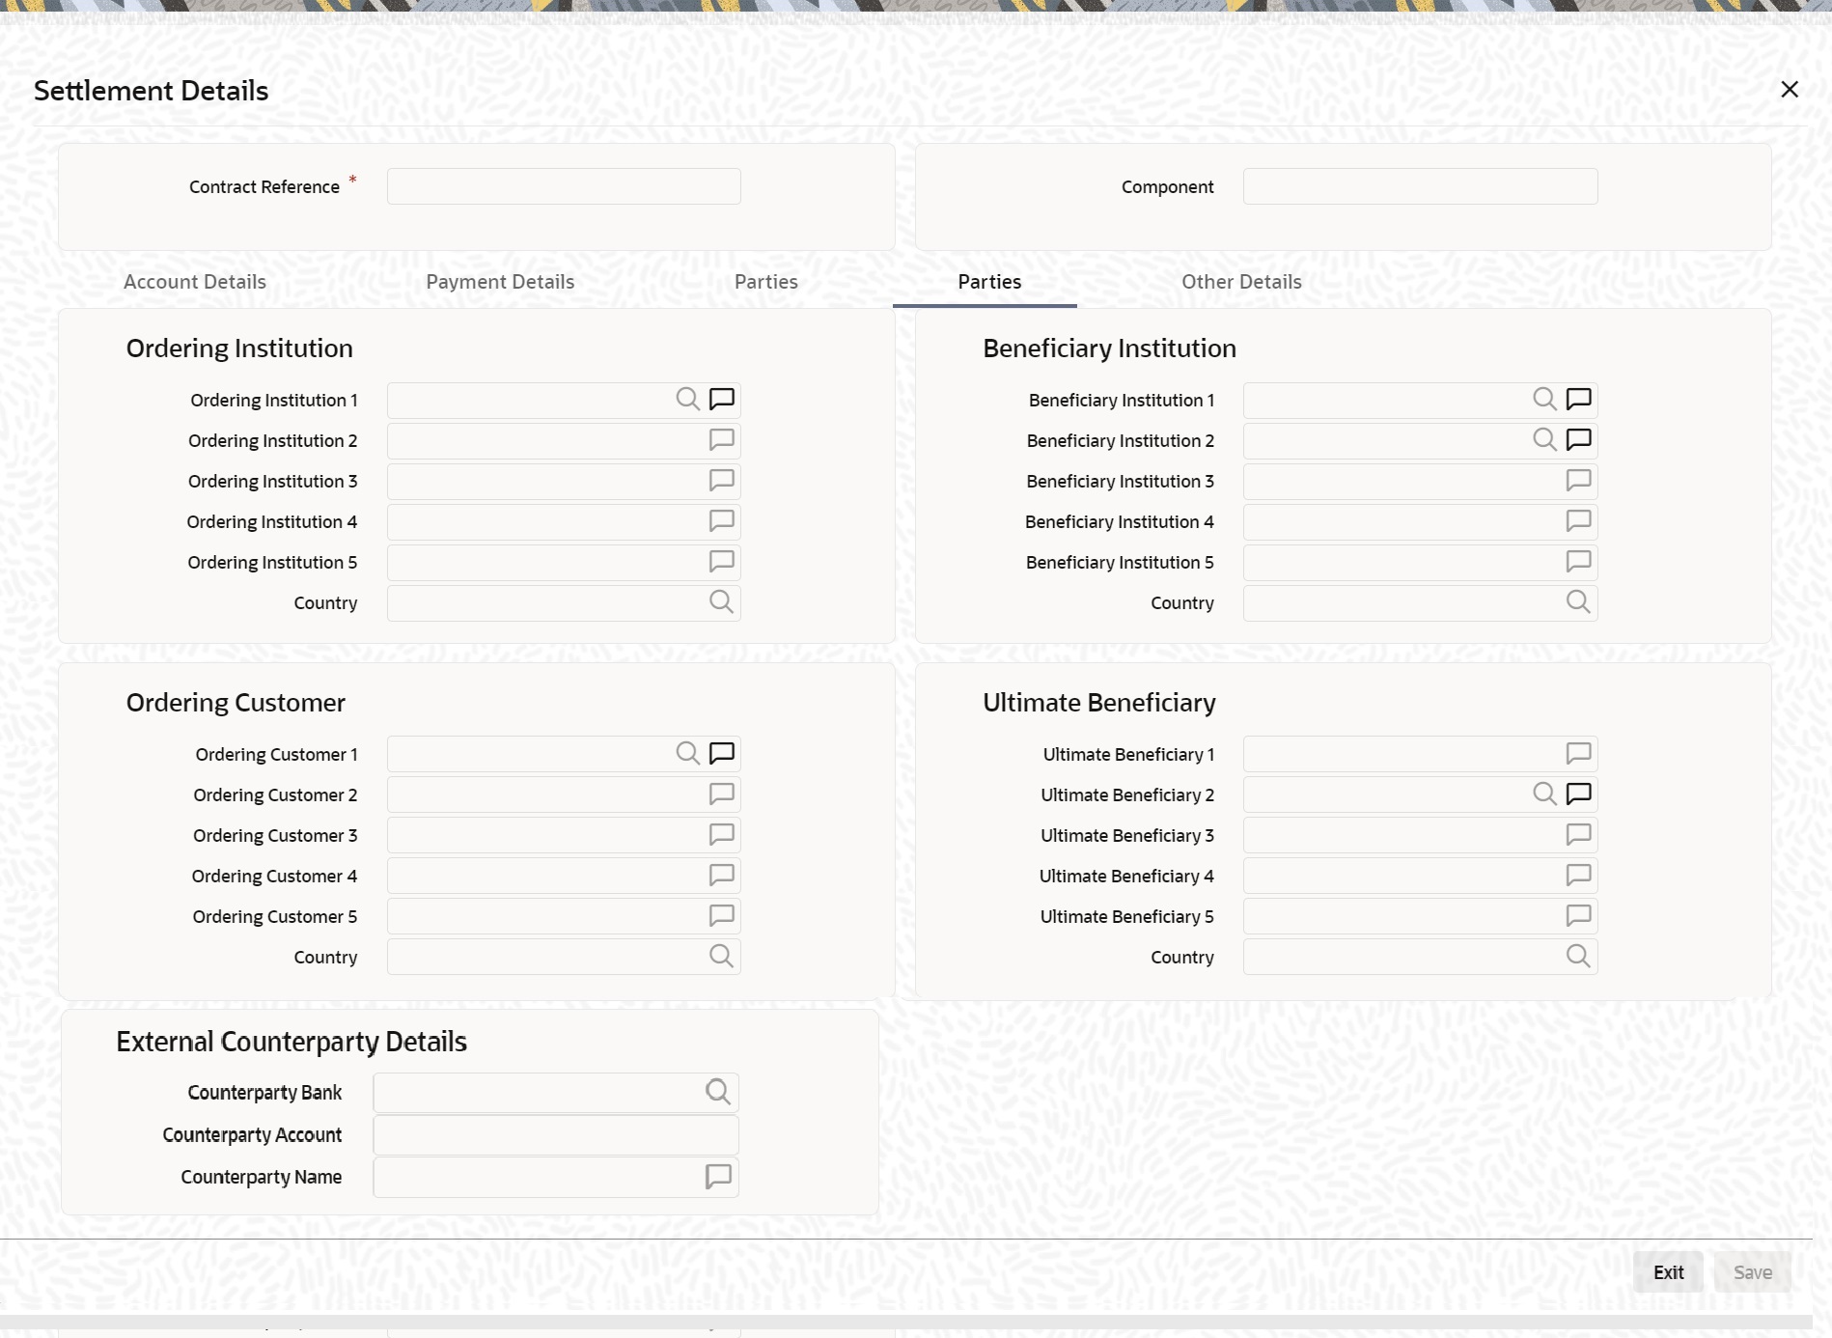The image size is (1832, 1338).
Task: Open the Beneficiary Institution 4 text editor popup
Action: 1579,521
